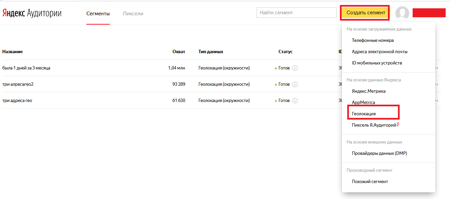Click Геолокация (окружности) in 'три алресагео2' row
The width and height of the screenshot is (450, 199).
(x=224, y=84)
